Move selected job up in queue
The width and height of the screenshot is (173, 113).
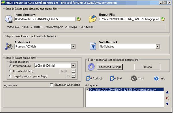click(x=167, y=92)
